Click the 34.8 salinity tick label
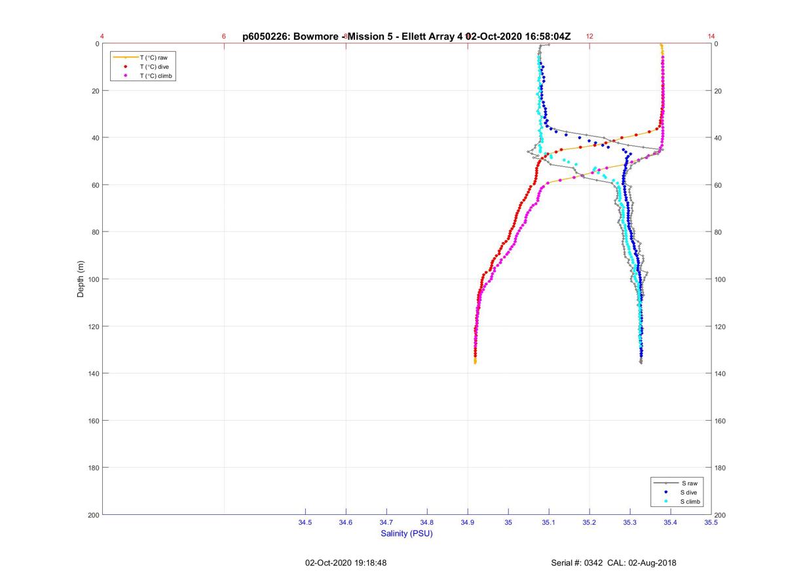This screenshot has width=786, height=579. click(427, 523)
